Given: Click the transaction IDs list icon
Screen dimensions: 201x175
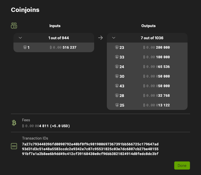Looking at the screenshot, I should [x=14, y=146].
